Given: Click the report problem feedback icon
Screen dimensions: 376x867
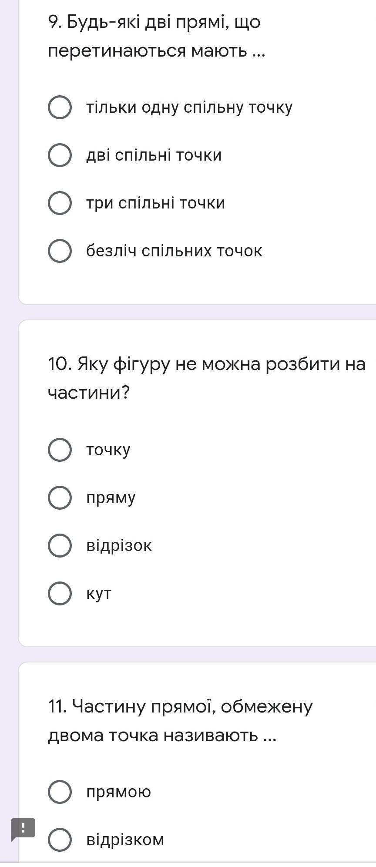Looking at the screenshot, I should (23, 828).
